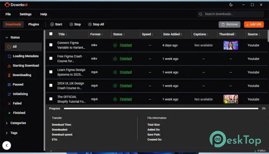269x154 pixels.
Task: Open Finished link for Shopify Tutorial
Action: coord(126,99)
